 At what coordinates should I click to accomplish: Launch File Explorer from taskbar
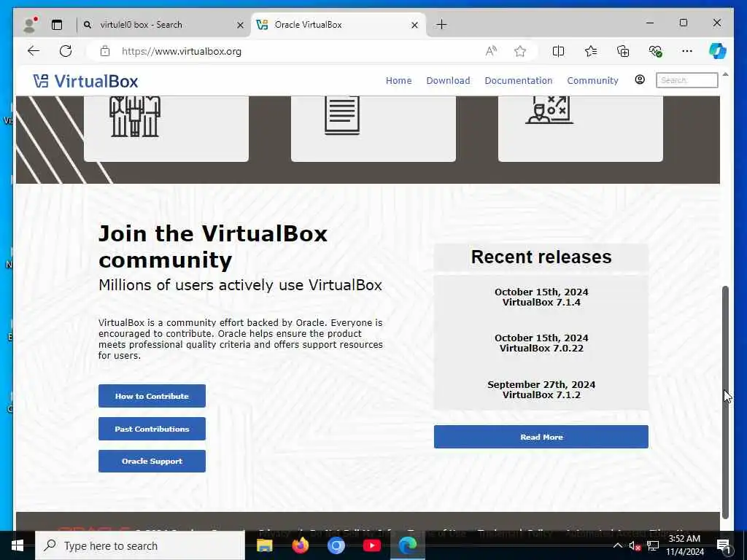pyautogui.click(x=264, y=545)
